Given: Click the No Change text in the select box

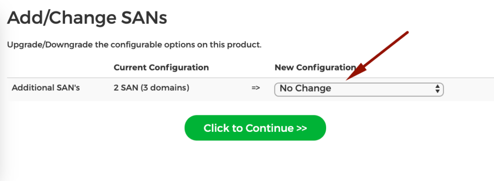Looking at the screenshot, I should pos(305,88).
